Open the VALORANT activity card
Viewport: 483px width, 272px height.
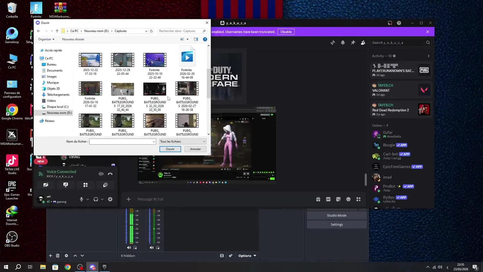click(x=401, y=90)
